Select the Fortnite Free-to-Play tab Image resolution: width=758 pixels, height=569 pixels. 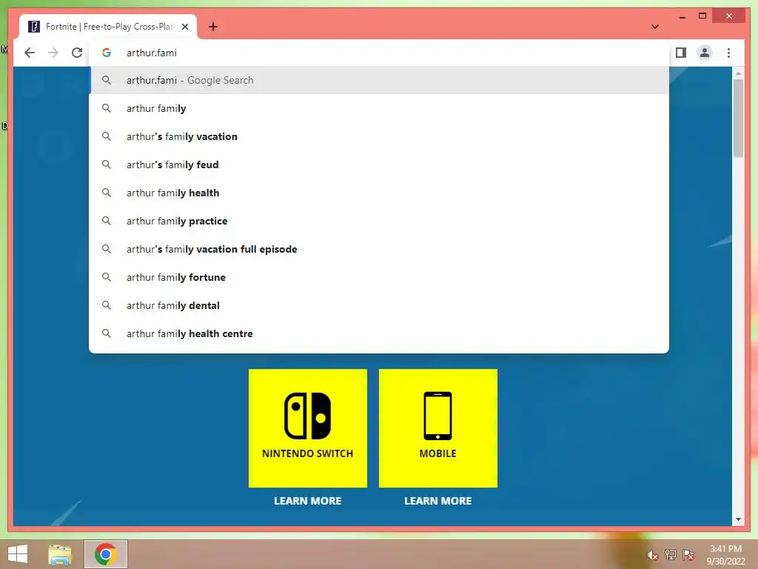(108, 27)
